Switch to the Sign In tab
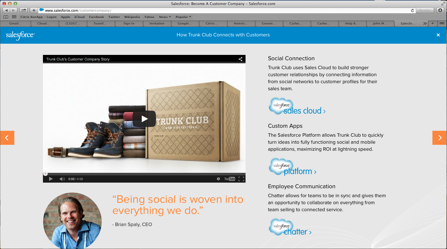 tap(129, 24)
